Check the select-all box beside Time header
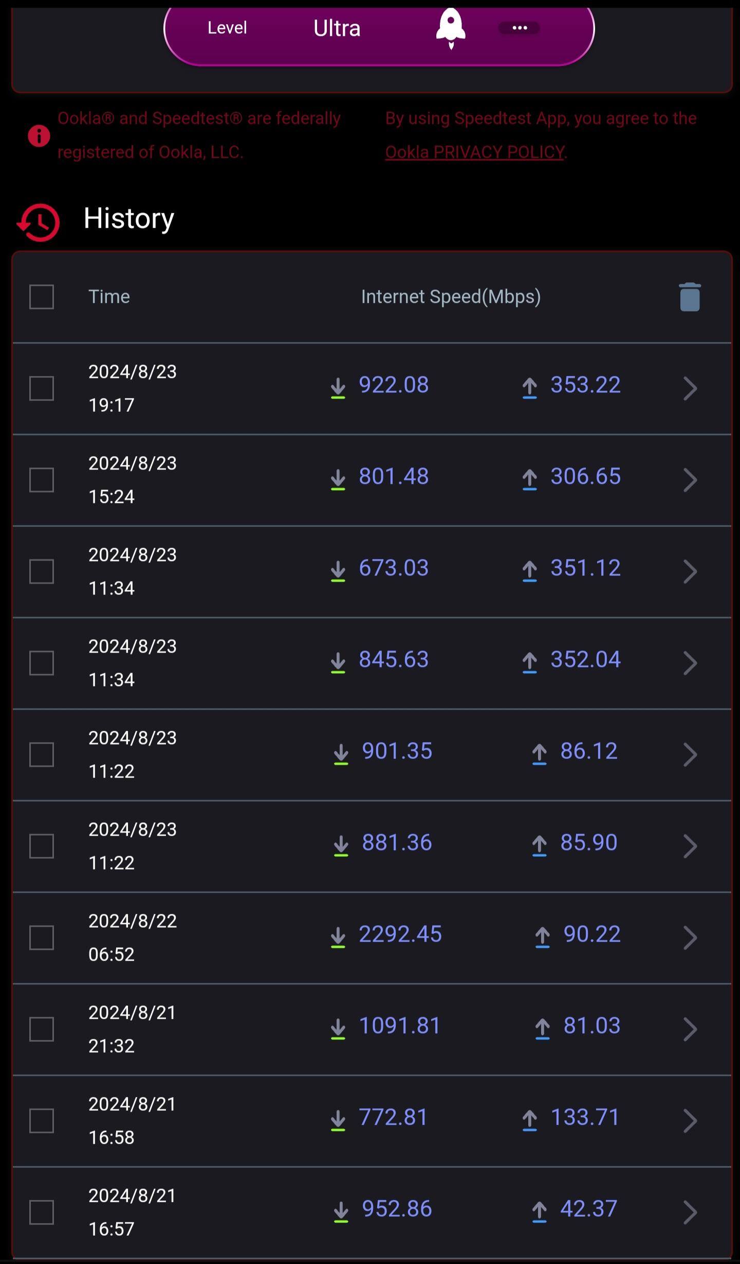Viewport: 740px width, 1264px height. pos(42,297)
